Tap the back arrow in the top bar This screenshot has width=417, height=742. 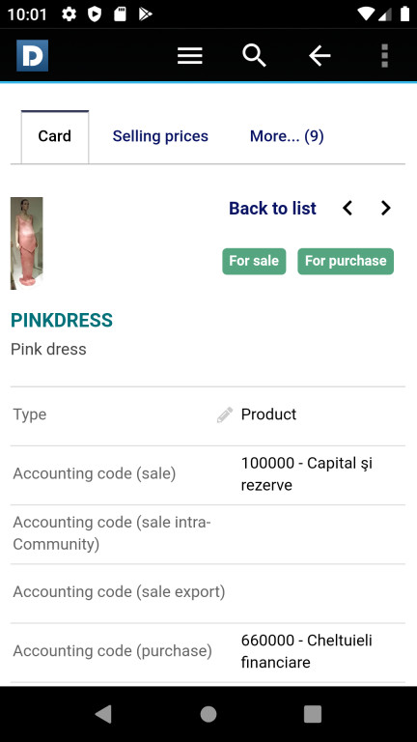[320, 56]
